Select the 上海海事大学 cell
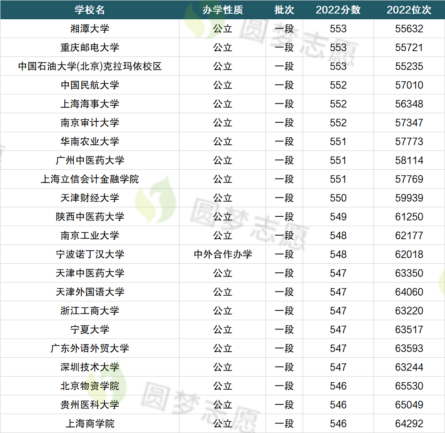The width and height of the screenshot is (445, 433). pos(90,104)
